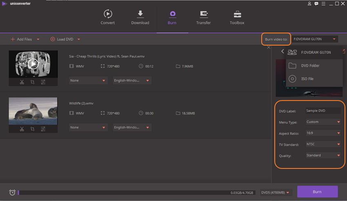Go to previous DVD template arrow
The width and height of the screenshot is (347, 201).
point(282,51)
